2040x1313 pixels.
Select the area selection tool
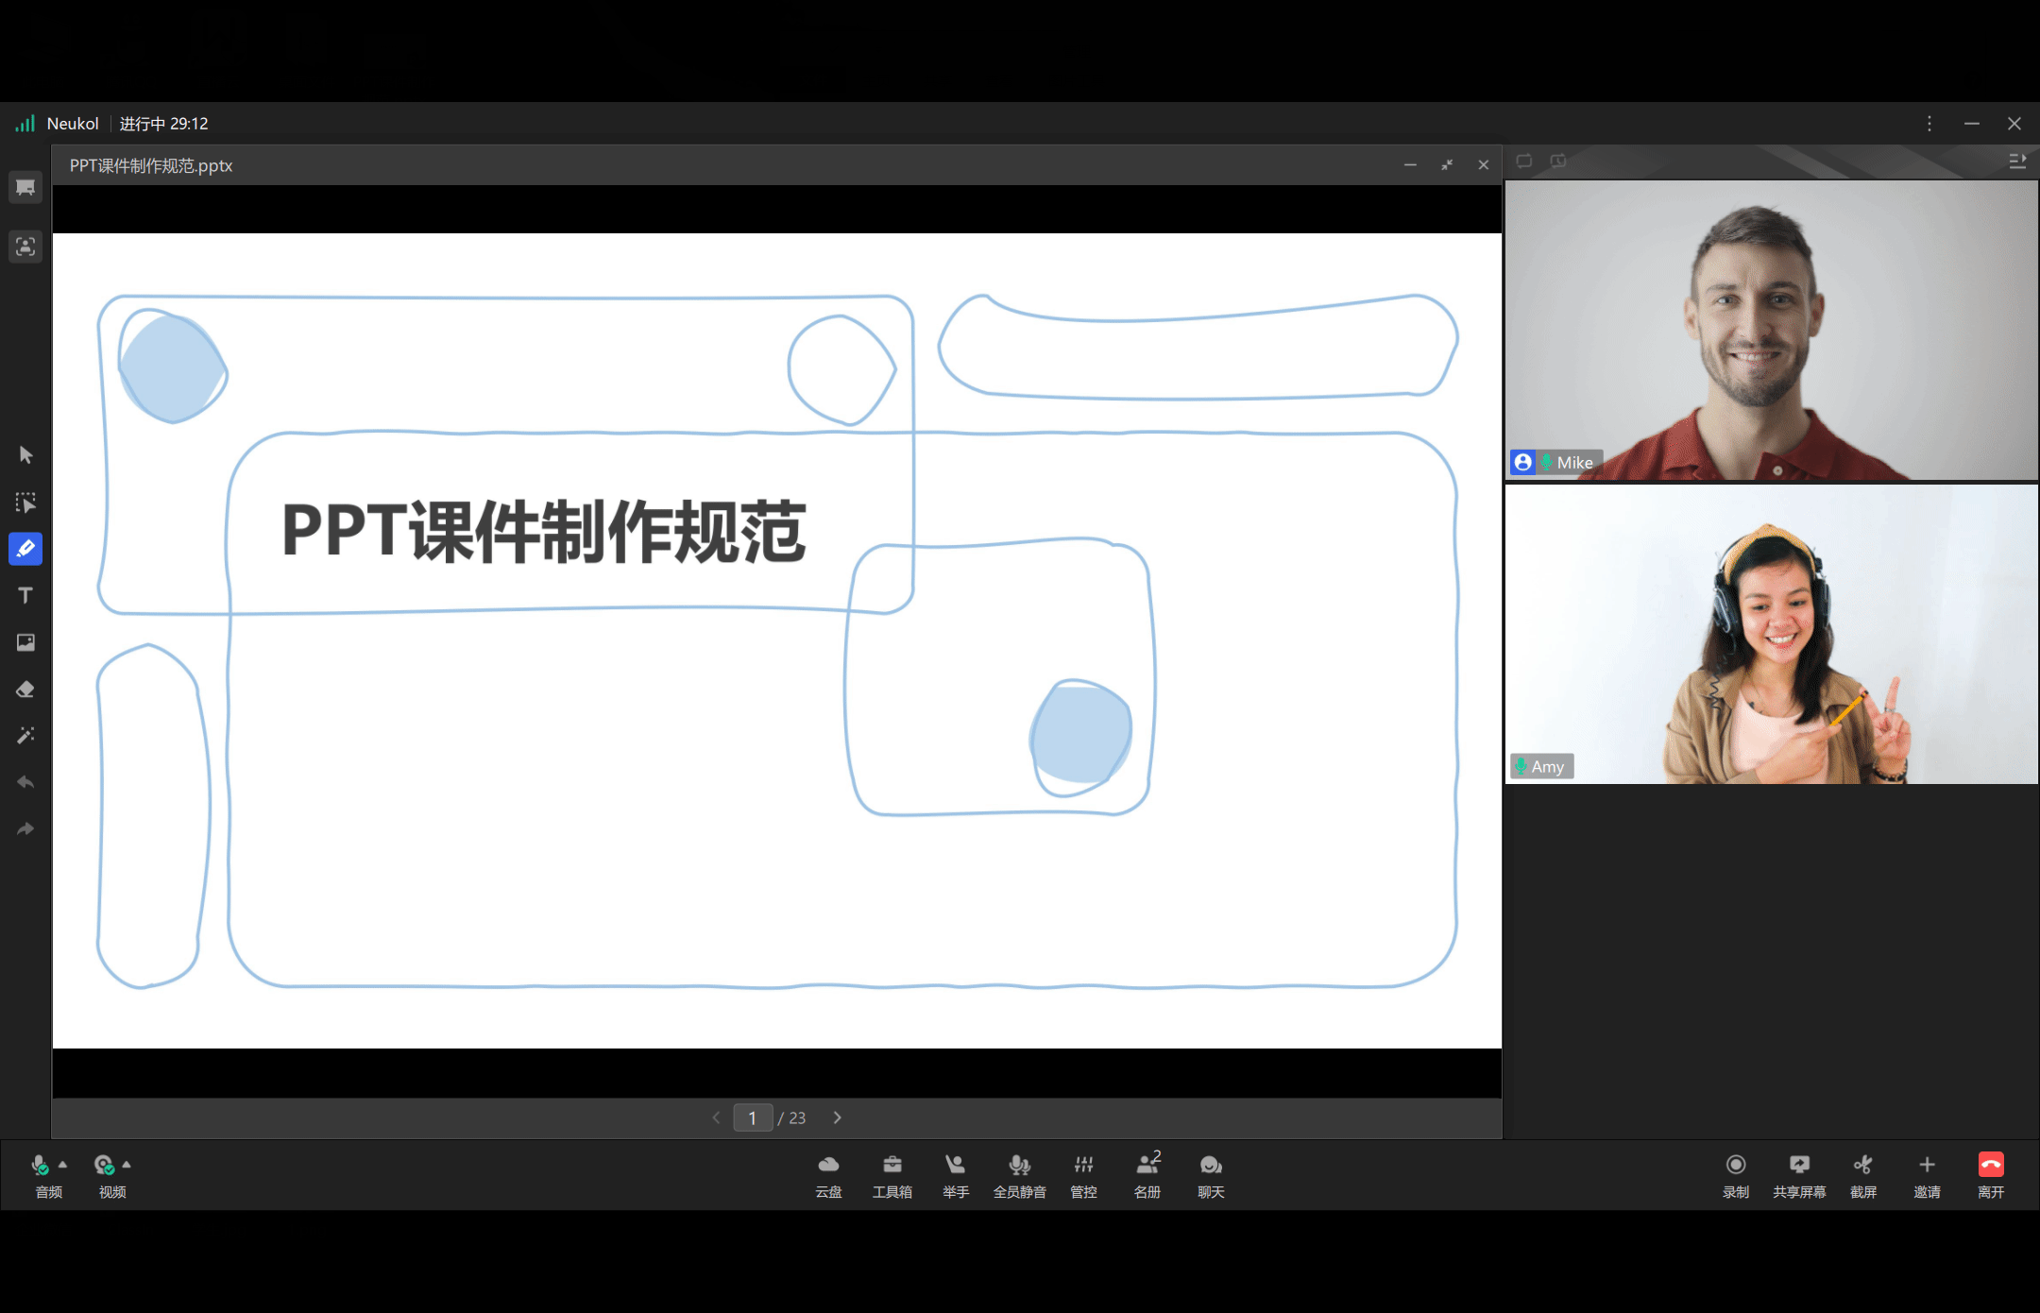25,502
